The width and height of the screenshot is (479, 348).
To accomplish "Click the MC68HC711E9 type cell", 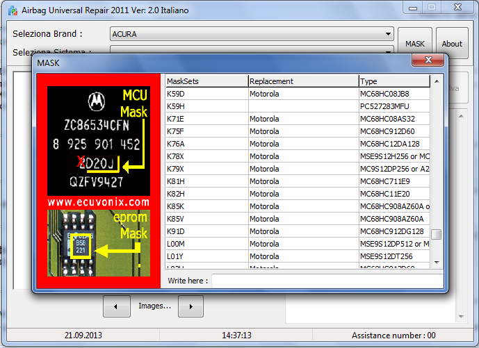I will tap(394, 181).
